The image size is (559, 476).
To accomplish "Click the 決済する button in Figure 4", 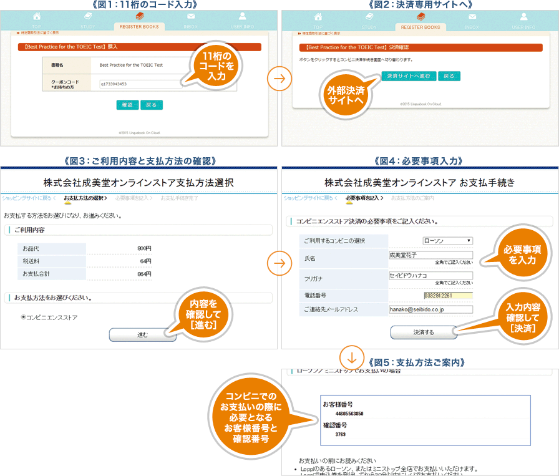I will pos(424,333).
